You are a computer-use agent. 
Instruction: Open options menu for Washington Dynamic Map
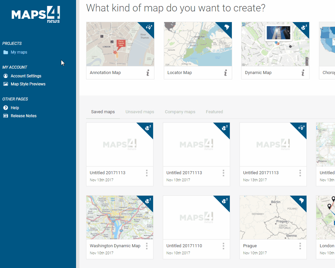coord(147,246)
